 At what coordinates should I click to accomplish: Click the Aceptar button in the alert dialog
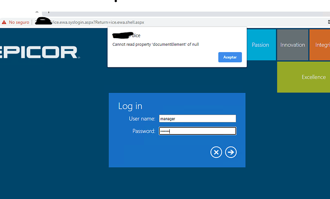[230, 57]
